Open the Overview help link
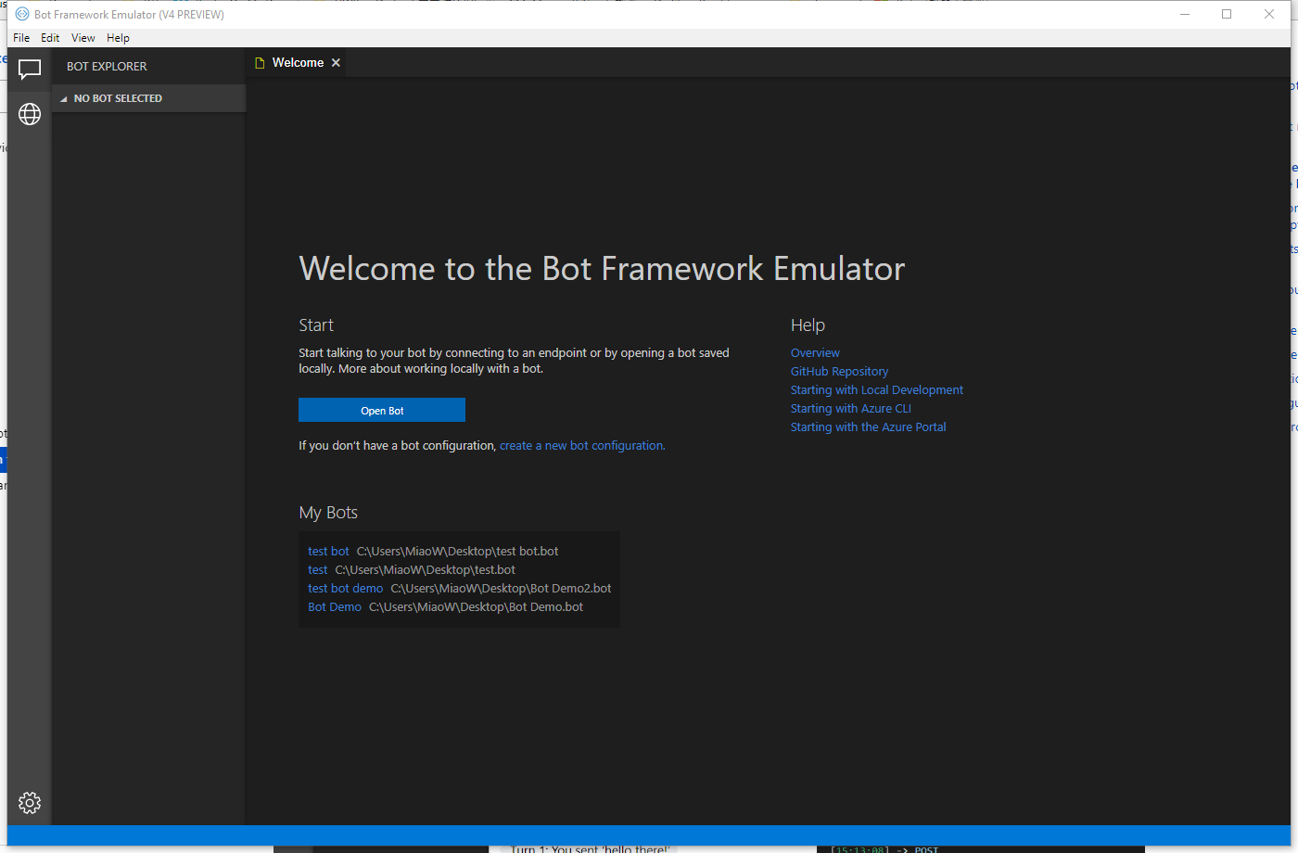1298x853 pixels. click(815, 353)
